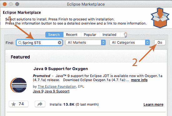Click the Marketplace box logo icon
Image resolution: width=172 pixels, height=116 pixels.
[x=160, y=18]
